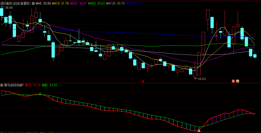
Task: Open the dropdown next to 润贝航科 chart title
Action: 33,3
